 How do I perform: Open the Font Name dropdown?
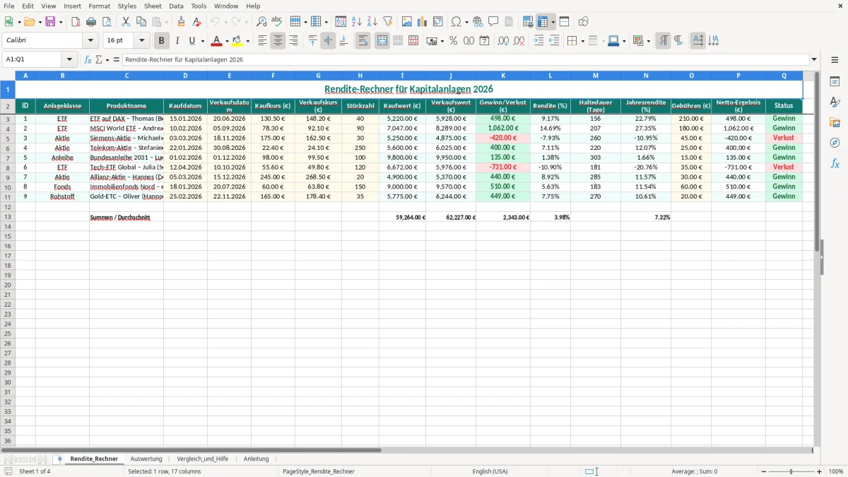[90, 41]
